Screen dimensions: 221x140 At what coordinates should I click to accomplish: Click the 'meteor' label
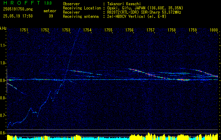point(50,11)
